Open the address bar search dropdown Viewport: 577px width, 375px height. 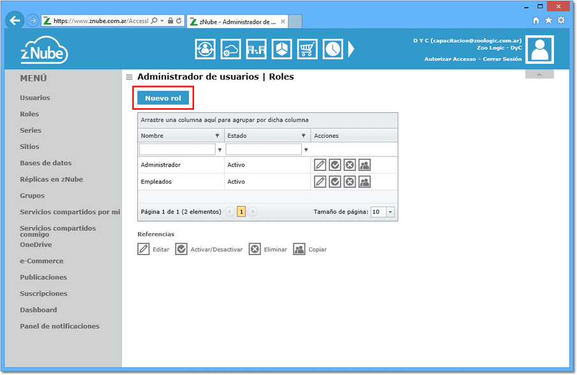(162, 21)
